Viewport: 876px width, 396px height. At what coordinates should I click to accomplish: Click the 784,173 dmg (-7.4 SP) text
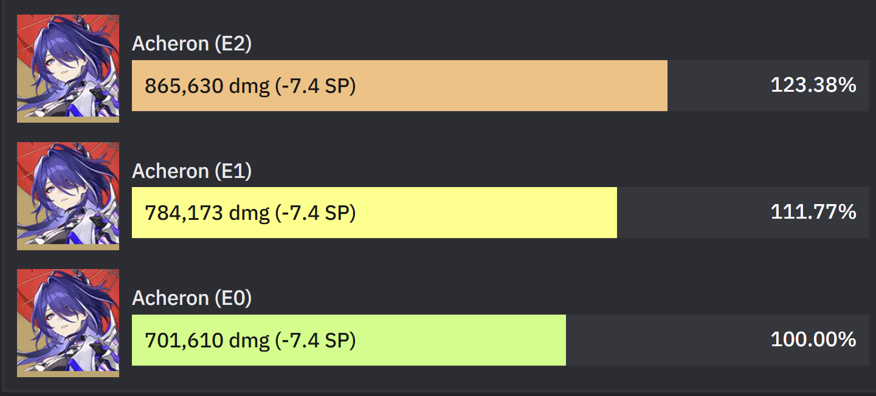[250, 213]
